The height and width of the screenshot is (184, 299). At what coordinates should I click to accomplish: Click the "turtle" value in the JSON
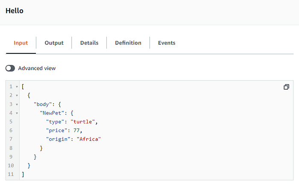[x=83, y=122]
